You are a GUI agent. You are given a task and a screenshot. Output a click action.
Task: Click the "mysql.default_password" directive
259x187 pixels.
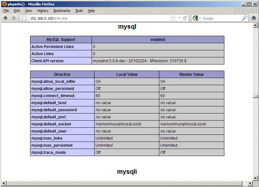pyautogui.click(x=54, y=110)
